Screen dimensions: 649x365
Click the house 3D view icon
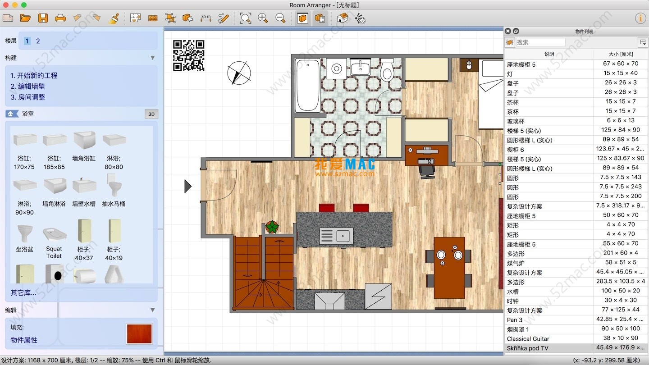point(343,18)
